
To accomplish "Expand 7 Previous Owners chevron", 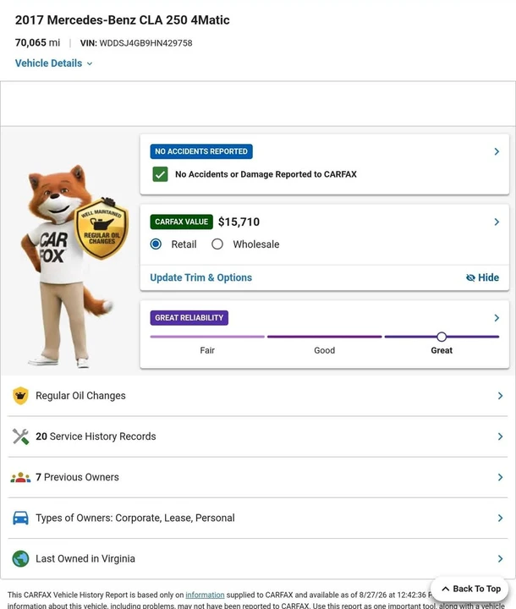I will click(x=501, y=477).
